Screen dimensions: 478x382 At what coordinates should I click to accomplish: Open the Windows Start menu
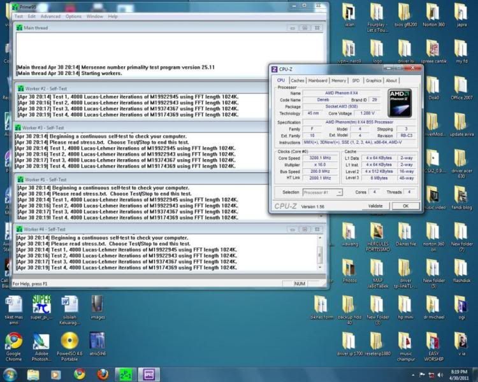[x=10, y=374]
